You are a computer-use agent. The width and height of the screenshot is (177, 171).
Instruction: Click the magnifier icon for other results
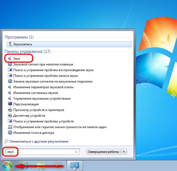(x=6, y=141)
